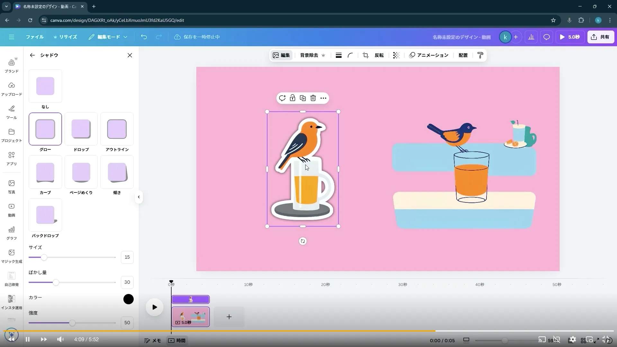Viewport: 617px width, 347px height.
Task: Delete the selected element with trash icon
Action: coord(313,98)
